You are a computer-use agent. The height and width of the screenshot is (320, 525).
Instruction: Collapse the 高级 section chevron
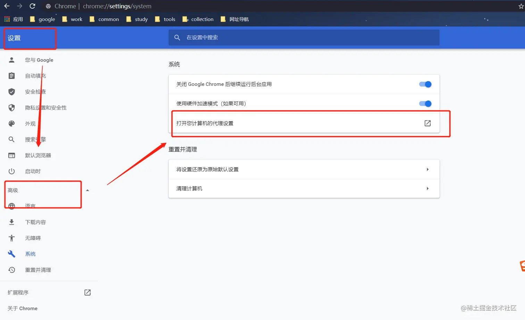[x=87, y=190]
